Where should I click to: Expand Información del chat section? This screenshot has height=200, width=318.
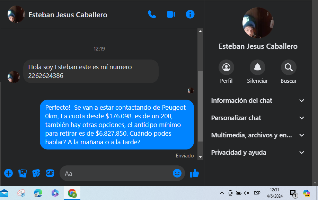258,100
